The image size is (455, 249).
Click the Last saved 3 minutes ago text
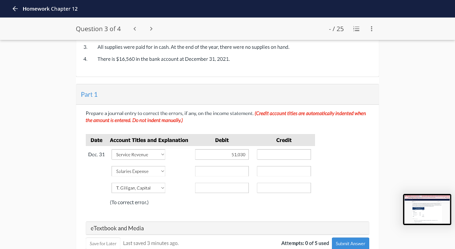pyautogui.click(x=151, y=243)
